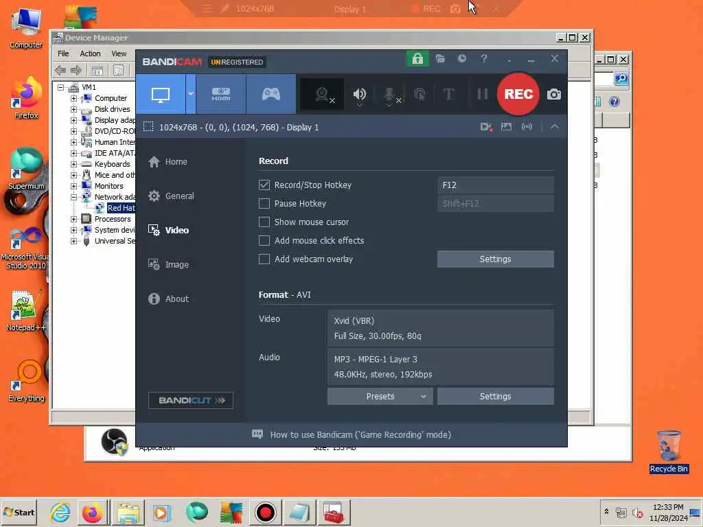This screenshot has width=703, height=527.
Task: Select Screen Recording mode in Bandicam
Action: [x=161, y=94]
